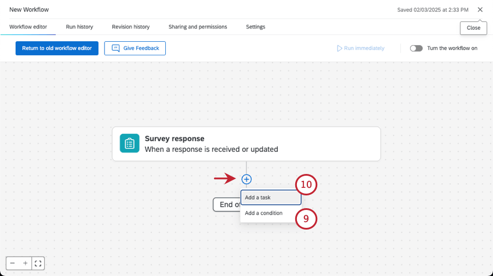The image size is (493, 276).
Task: Click the blue plus add-step icon
Action: pos(246,179)
